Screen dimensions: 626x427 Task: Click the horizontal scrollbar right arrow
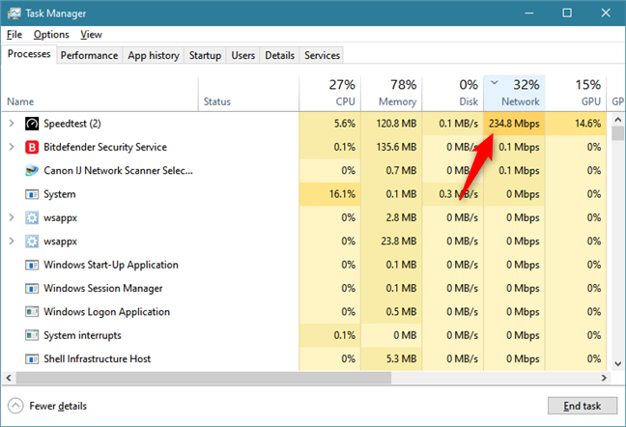[x=604, y=378]
